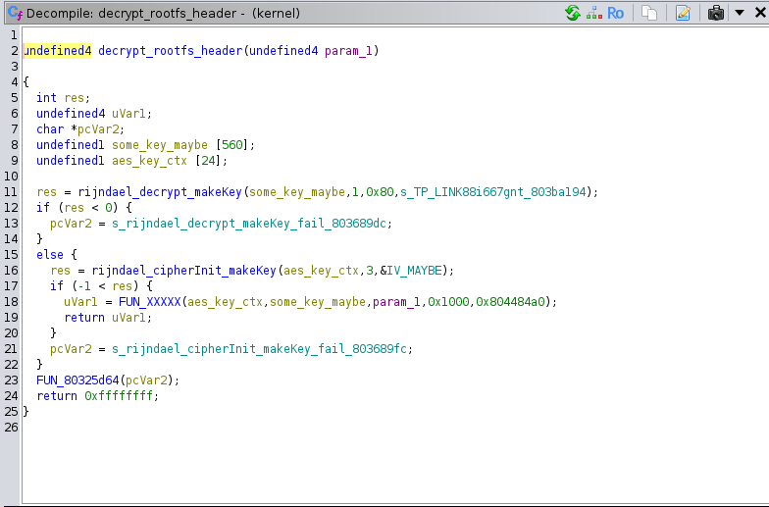The image size is (769, 507).
Task: Click line number 18 in the gutter
Action: [x=11, y=302]
